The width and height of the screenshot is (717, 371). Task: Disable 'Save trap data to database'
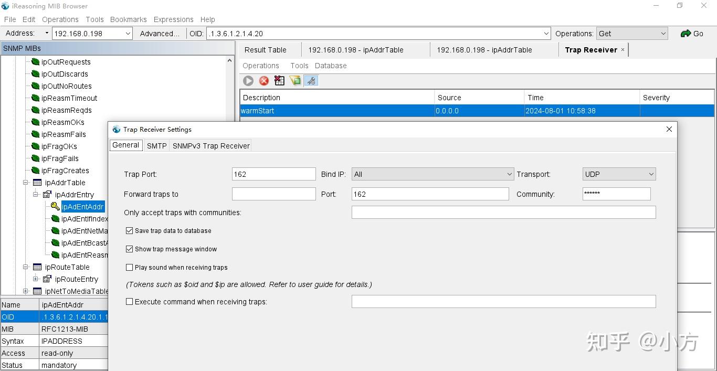point(129,230)
